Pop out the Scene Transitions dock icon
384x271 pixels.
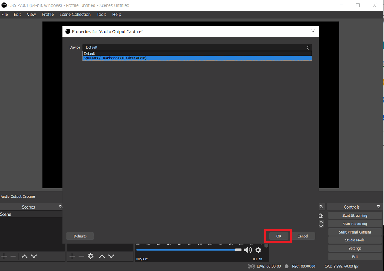pyautogui.click(x=321, y=207)
